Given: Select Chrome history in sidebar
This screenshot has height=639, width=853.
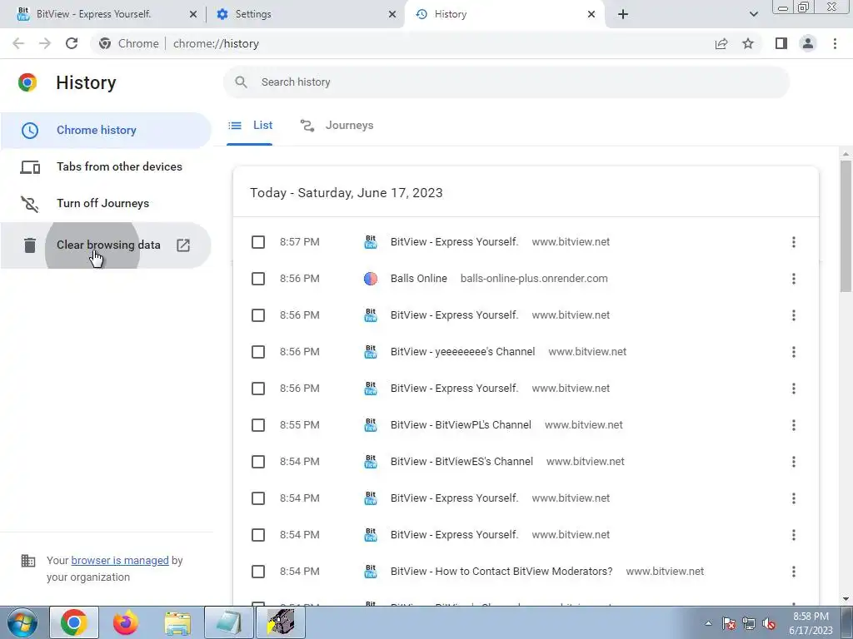Looking at the screenshot, I should click(106, 131).
